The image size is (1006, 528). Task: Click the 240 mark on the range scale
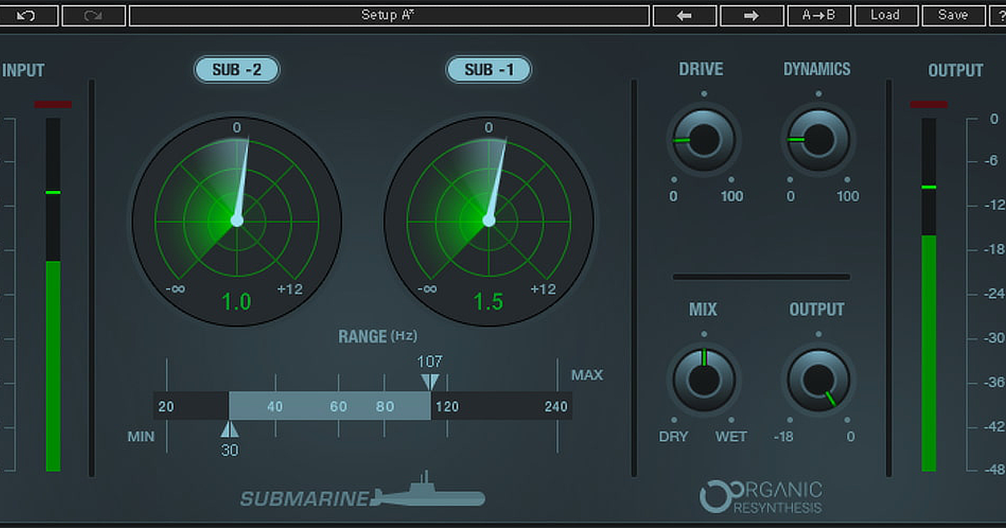pyautogui.click(x=556, y=406)
